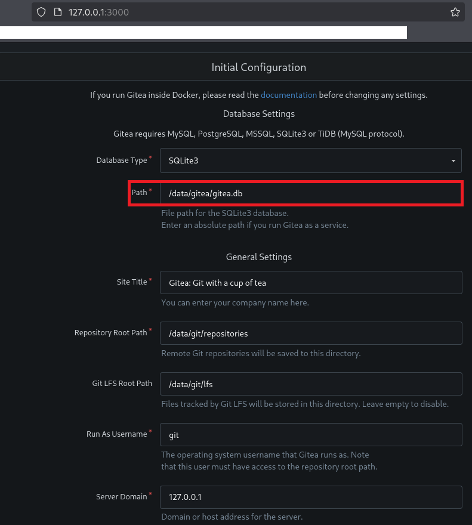Screen dimensions: 472x525
Task: Open the Docker documentation link
Action: 289,95
